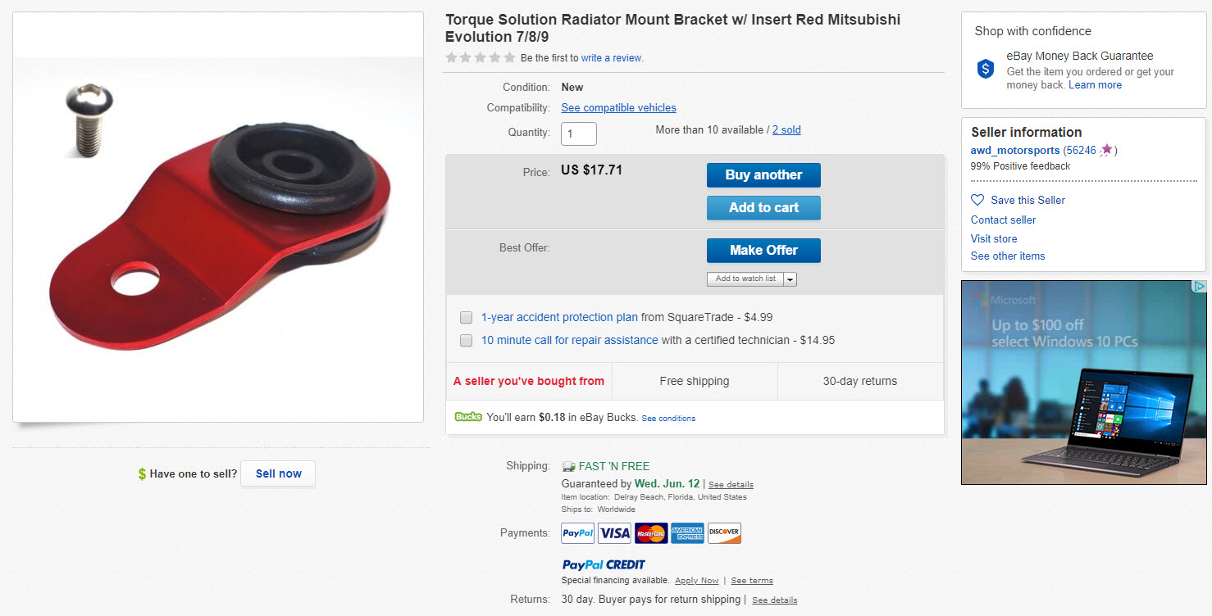This screenshot has height=616, width=1212.
Task: Check the 10 minute repair call option
Action: [x=466, y=340]
